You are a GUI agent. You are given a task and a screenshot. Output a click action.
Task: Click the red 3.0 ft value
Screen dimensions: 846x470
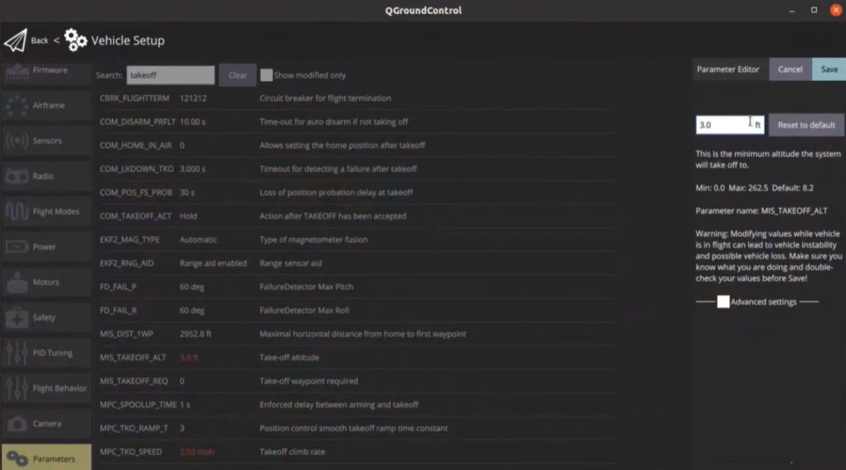click(x=190, y=357)
